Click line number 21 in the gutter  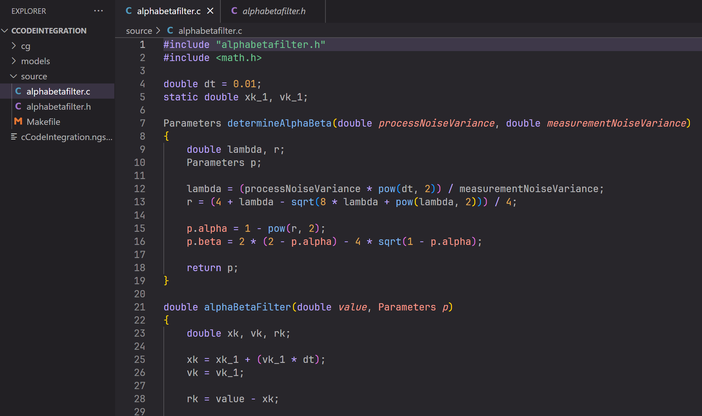(140, 307)
